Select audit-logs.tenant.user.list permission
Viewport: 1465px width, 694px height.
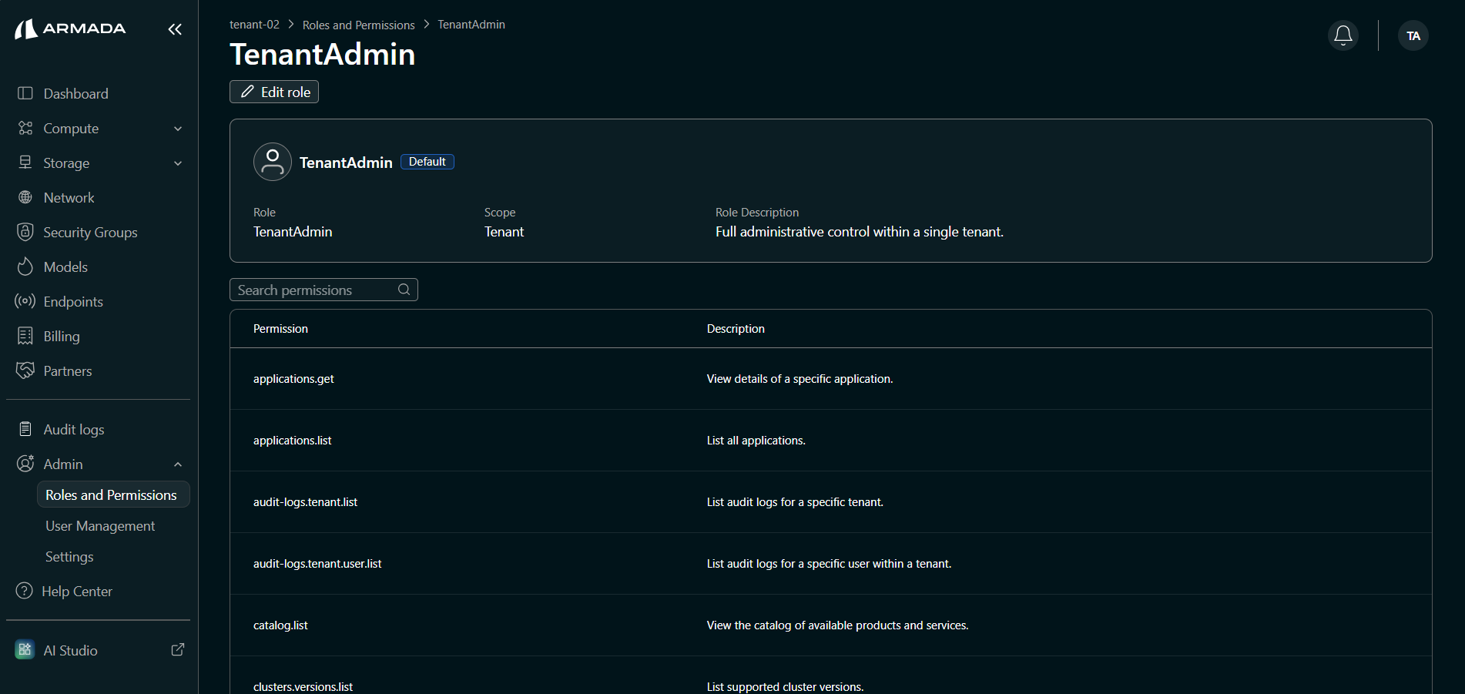830,564
